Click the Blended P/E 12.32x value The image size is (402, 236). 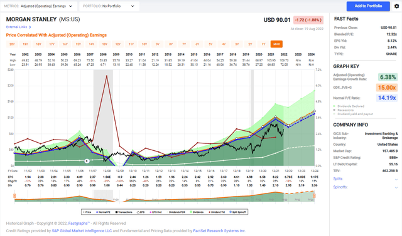coord(391,34)
